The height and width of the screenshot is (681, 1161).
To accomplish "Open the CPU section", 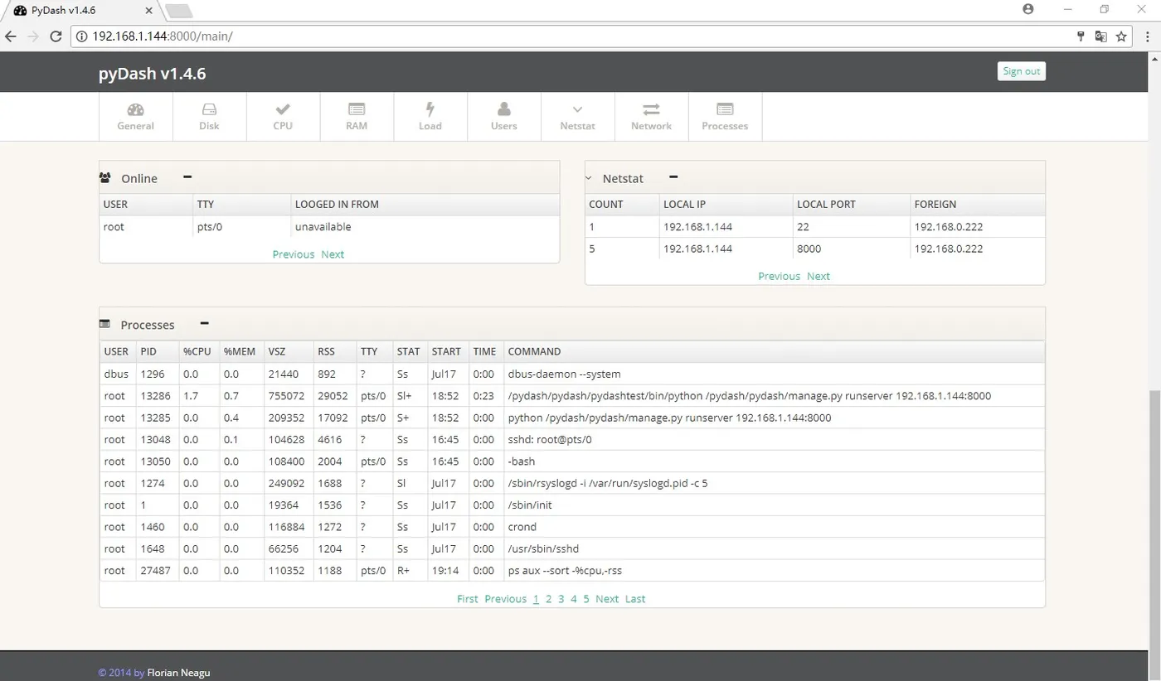I will [283, 117].
